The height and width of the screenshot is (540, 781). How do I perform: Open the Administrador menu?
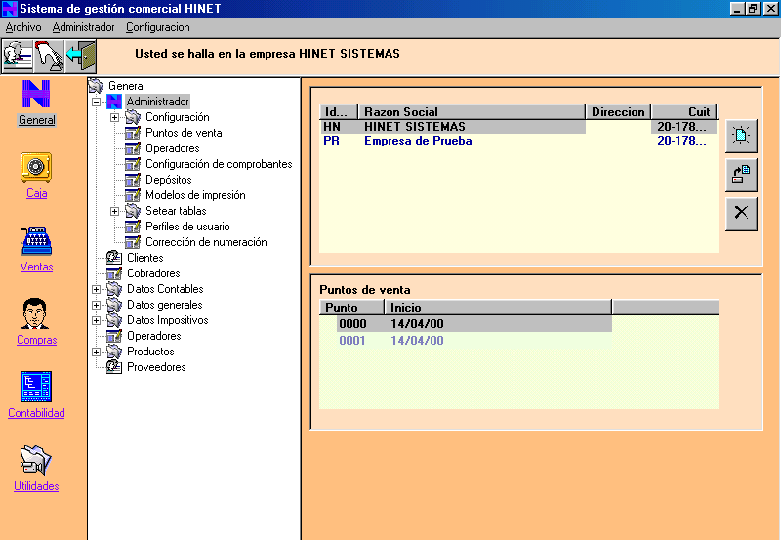coord(83,27)
